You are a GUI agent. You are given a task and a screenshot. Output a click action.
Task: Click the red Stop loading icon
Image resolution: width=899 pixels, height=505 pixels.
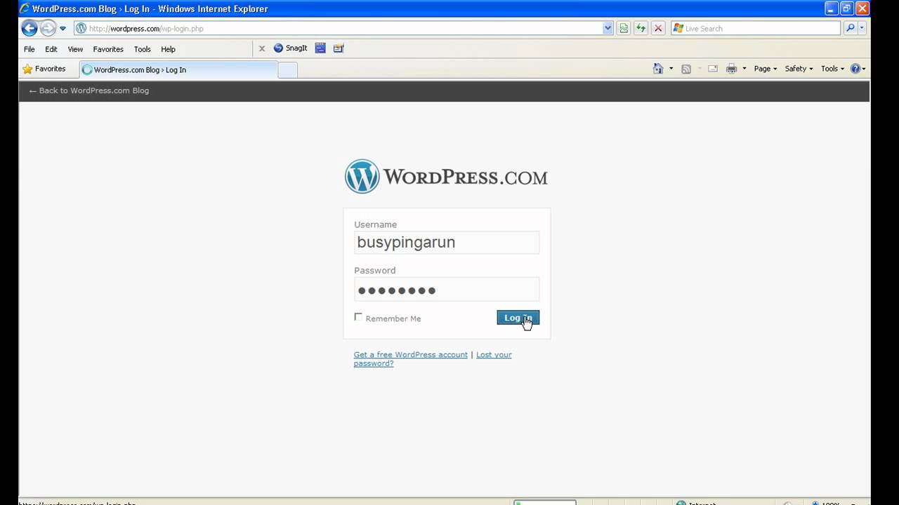point(658,29)
